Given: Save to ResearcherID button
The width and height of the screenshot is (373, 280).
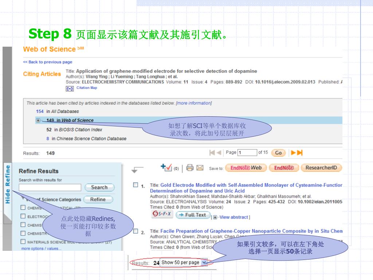Looking at the screenshot, I should [321, 168].
